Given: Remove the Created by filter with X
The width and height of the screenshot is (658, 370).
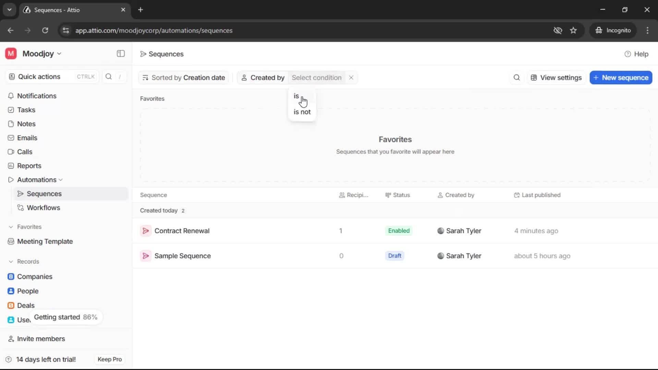Looking at the screenshot, I should click(x=351, y=77).
